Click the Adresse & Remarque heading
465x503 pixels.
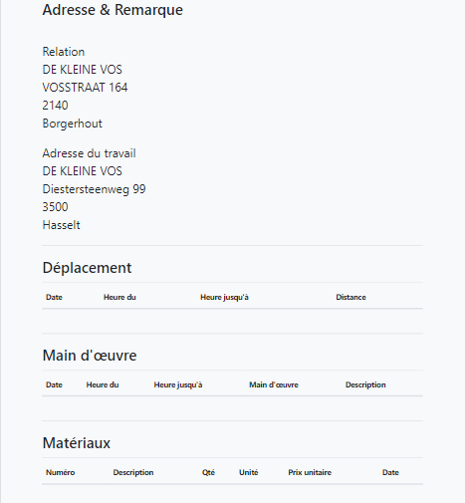(113, 10)
